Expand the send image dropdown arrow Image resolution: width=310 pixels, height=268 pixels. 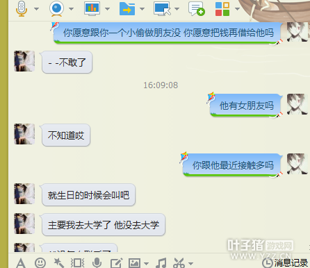click(146, 263)
